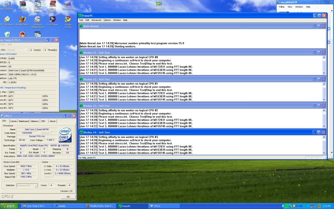Switch Core Temp display to Core(s)

click(37, 50)
